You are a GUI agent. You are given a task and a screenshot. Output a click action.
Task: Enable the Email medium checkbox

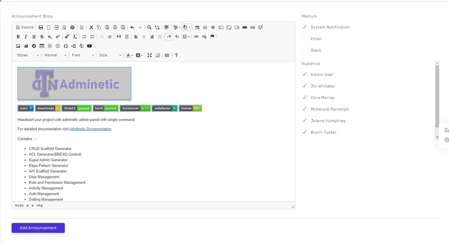coord(304,39)
